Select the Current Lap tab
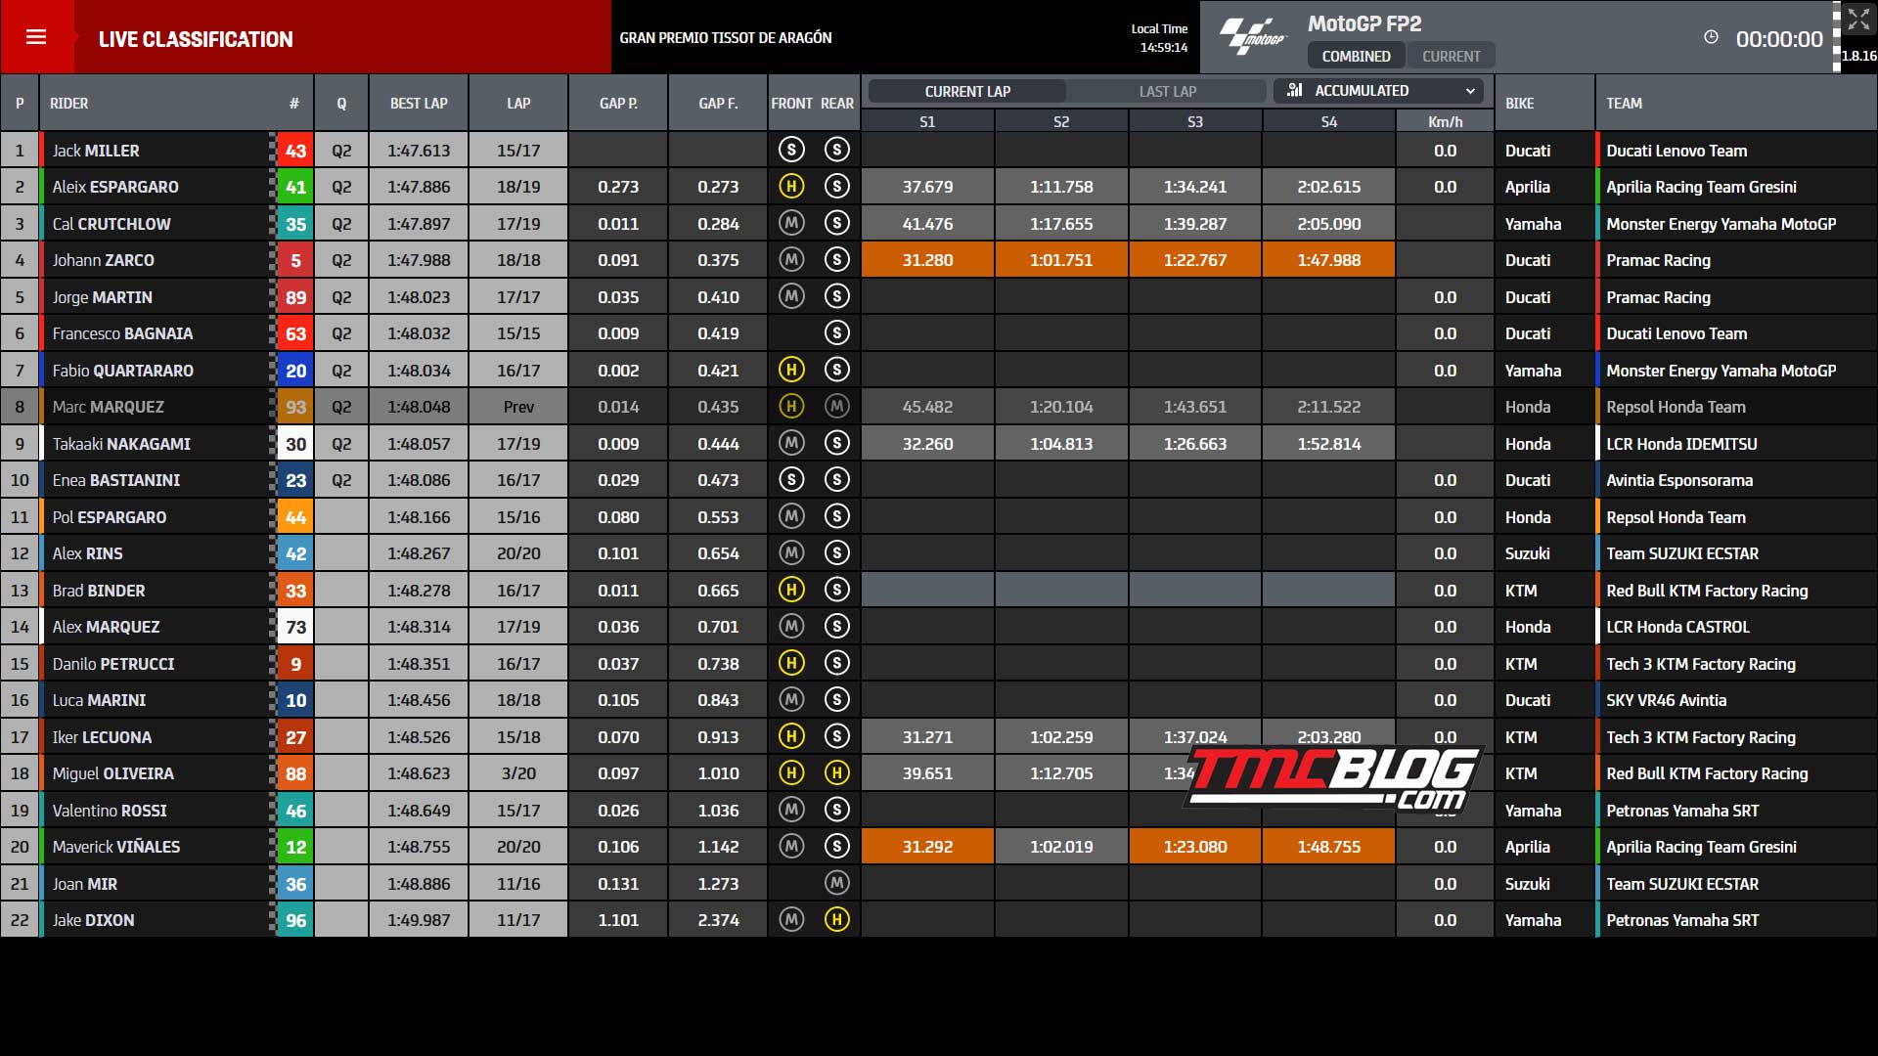1878x1056 pixels. (967, 91)
